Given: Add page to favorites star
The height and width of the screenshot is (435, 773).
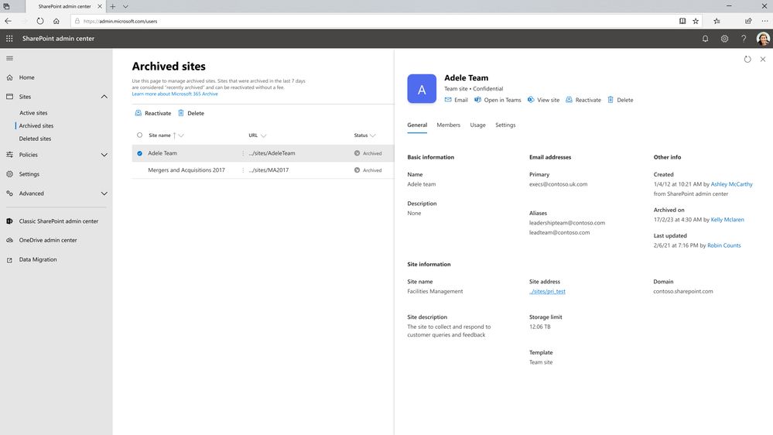Looking at the screenshot, I should pos(696,21).
